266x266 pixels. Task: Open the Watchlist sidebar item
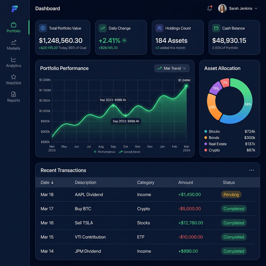(14, 79)
